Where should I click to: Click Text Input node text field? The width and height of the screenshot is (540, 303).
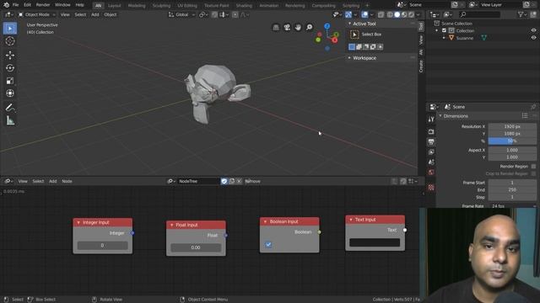(375, 242)
